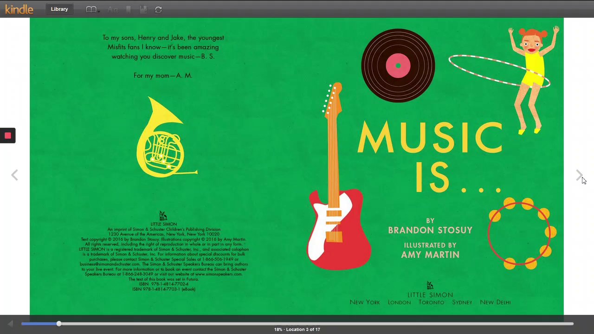The image size is (594, 334).
Task: Click the Kindle logo
Action: [x=19, y=9]
